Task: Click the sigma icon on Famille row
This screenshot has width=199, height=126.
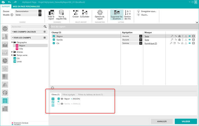Action: (183, 40)
